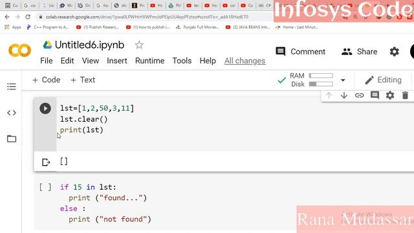The height and width of the screenshot is (233, 414).
Task: Open the Edit menu
Action: [x=67, y=61]
